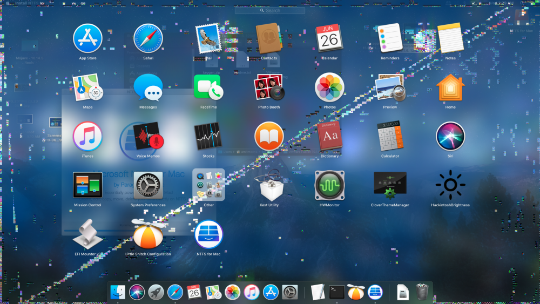Open the Preview app
This screenshot has width=540, height=304.
390,87
